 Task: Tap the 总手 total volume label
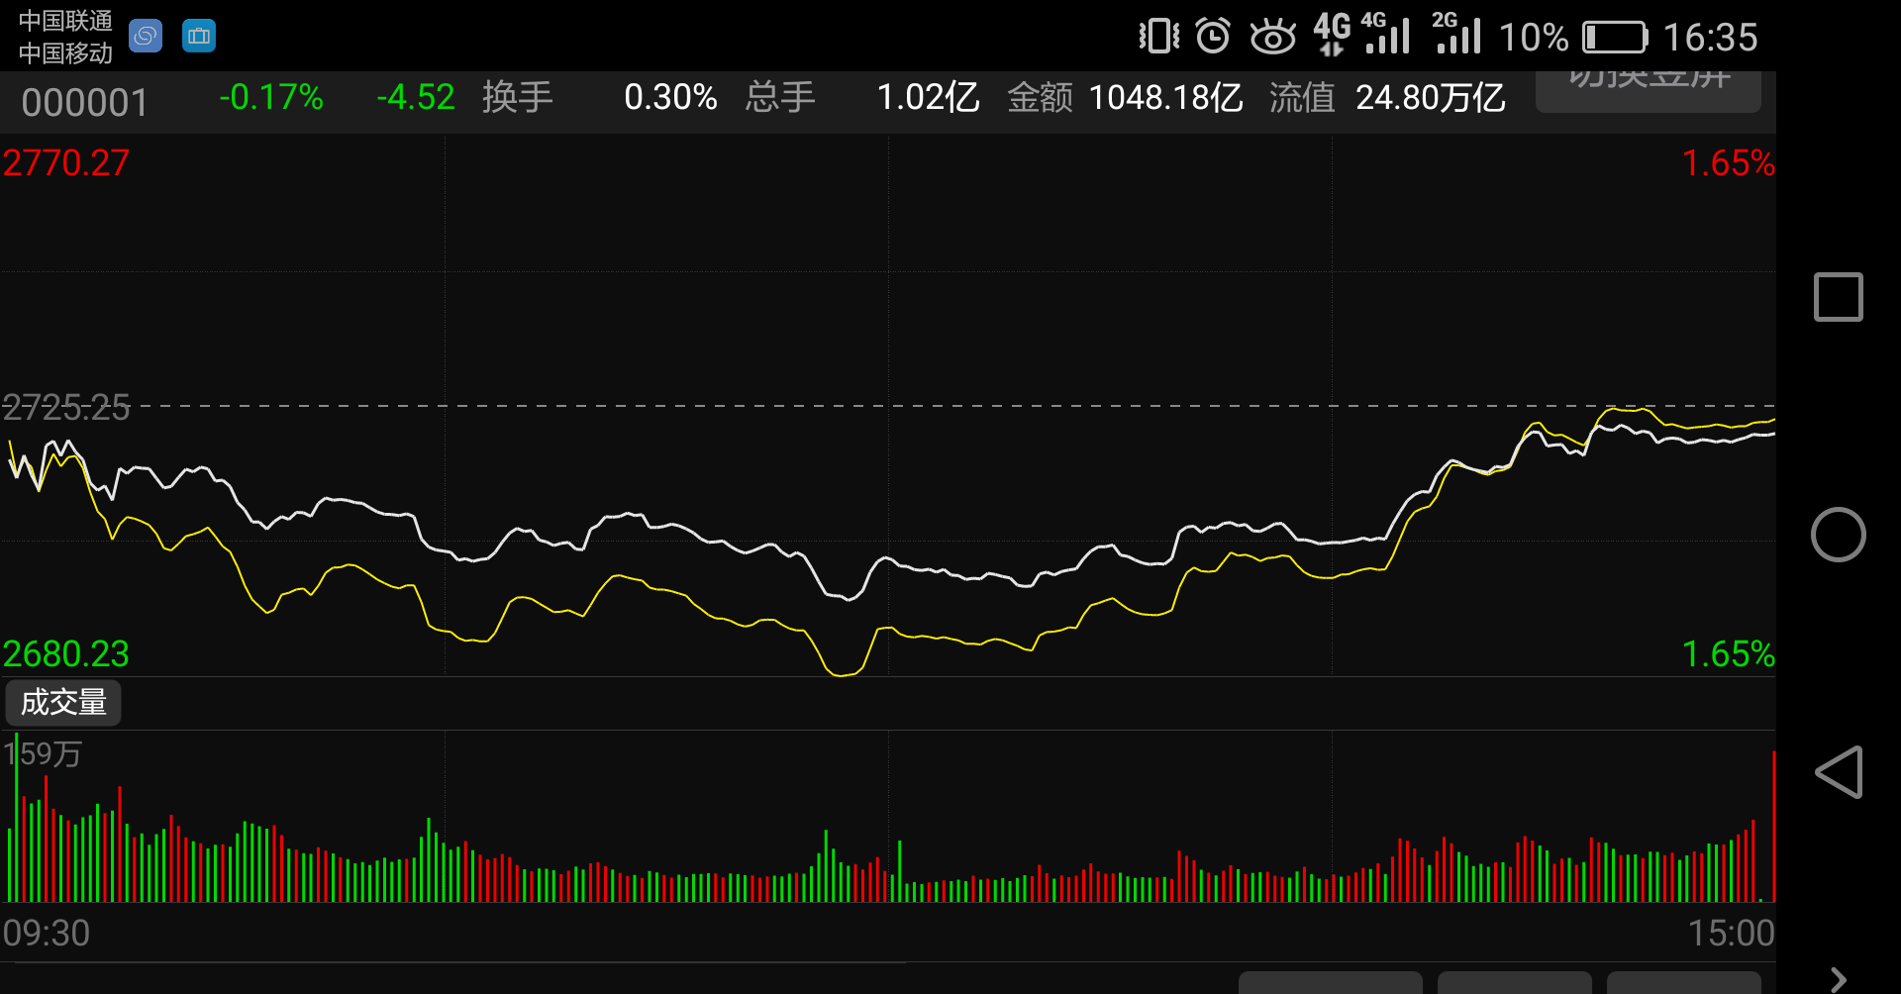click(x=780, y=97)
